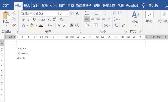
Task: Switch to the 插入 tab
Action: coord(27,5)
